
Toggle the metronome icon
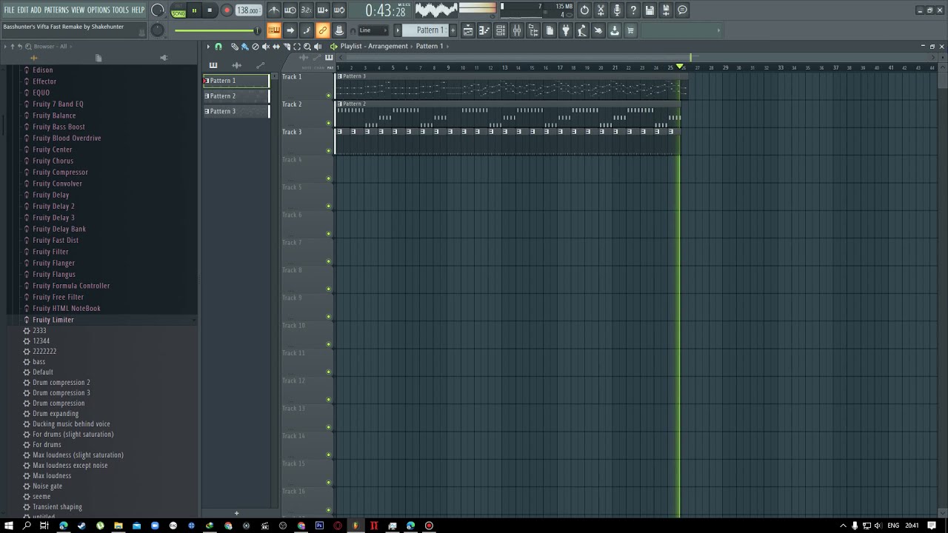275,10
